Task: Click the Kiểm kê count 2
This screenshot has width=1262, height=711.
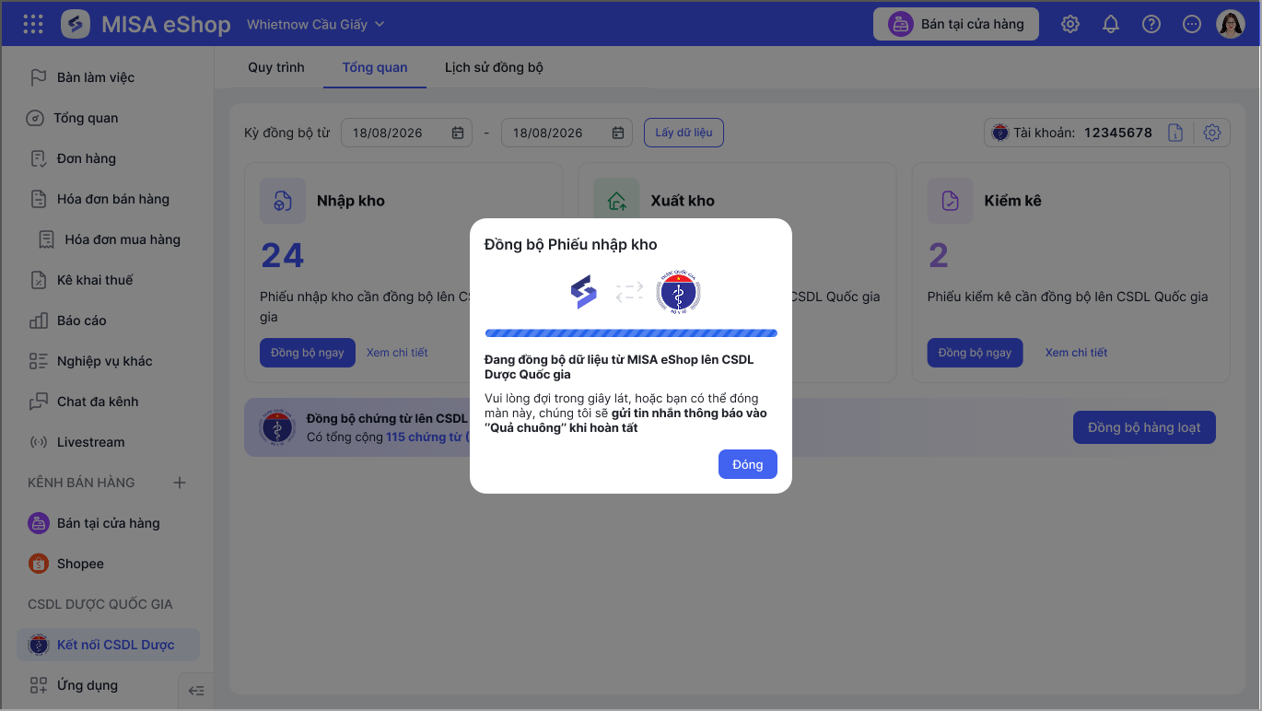Action: (x=938, y=255)
